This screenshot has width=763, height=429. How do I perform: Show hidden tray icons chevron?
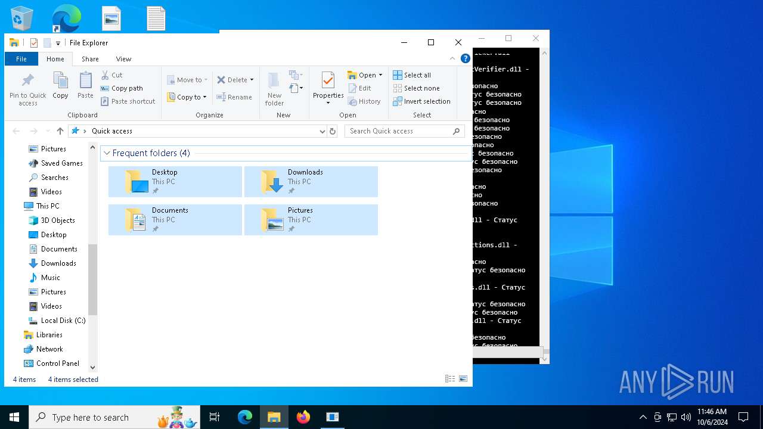[x=643, y=417]
